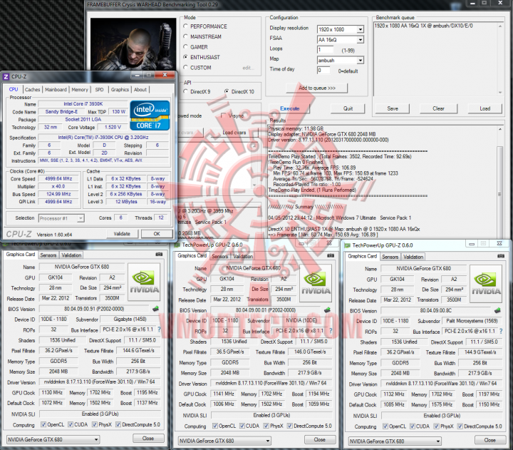Select the ENTHUSIAST mode radio button

[185, 57]
